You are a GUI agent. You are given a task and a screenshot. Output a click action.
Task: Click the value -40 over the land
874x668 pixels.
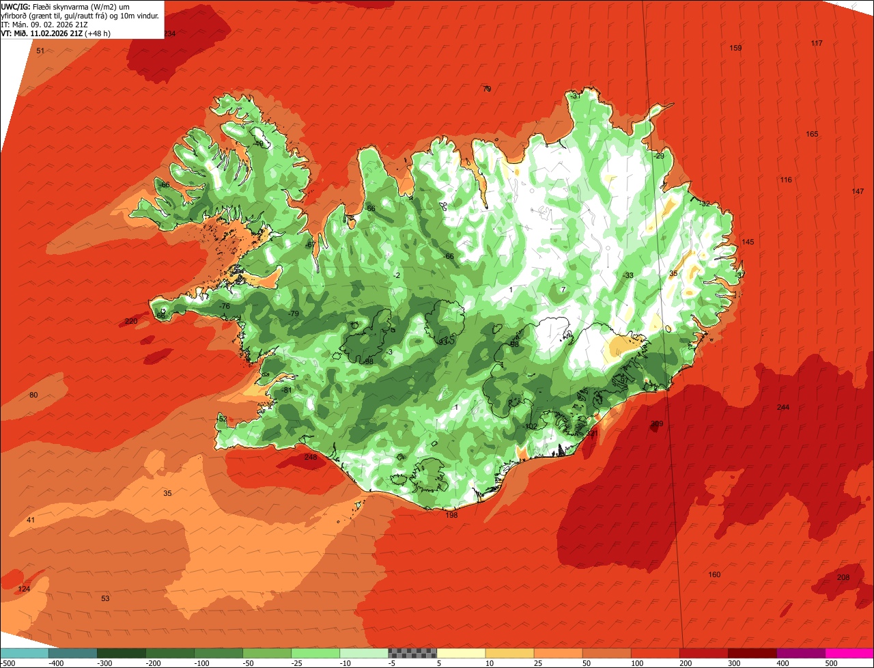pyautogui.click(x=257, y=144)
